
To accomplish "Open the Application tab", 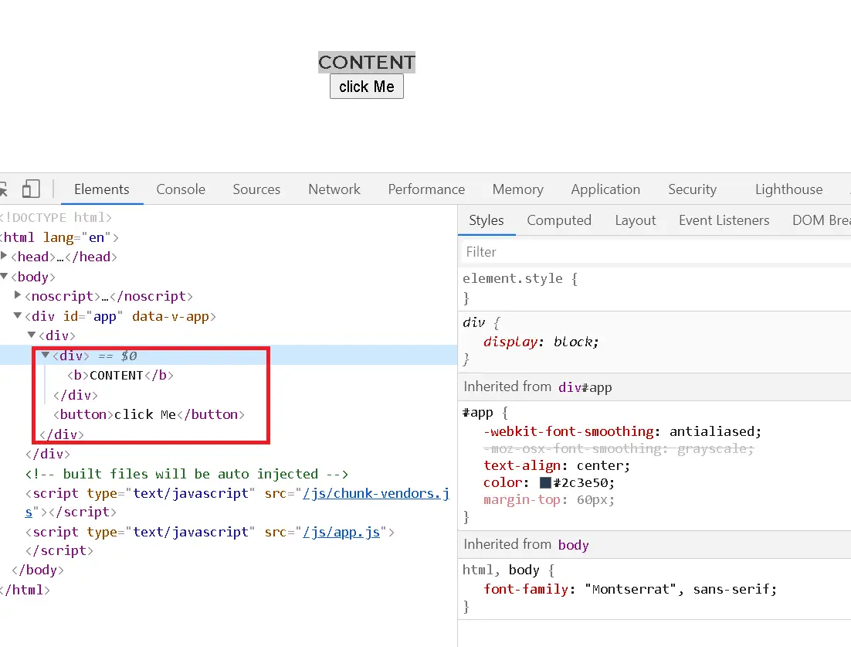I will click(605, 189).
